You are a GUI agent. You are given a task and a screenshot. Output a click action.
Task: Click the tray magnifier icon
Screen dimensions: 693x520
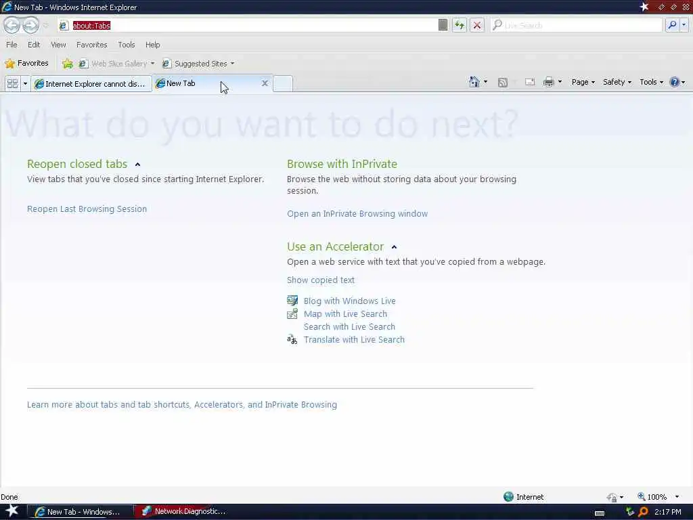pyautogui.click(x=644, y=512)
